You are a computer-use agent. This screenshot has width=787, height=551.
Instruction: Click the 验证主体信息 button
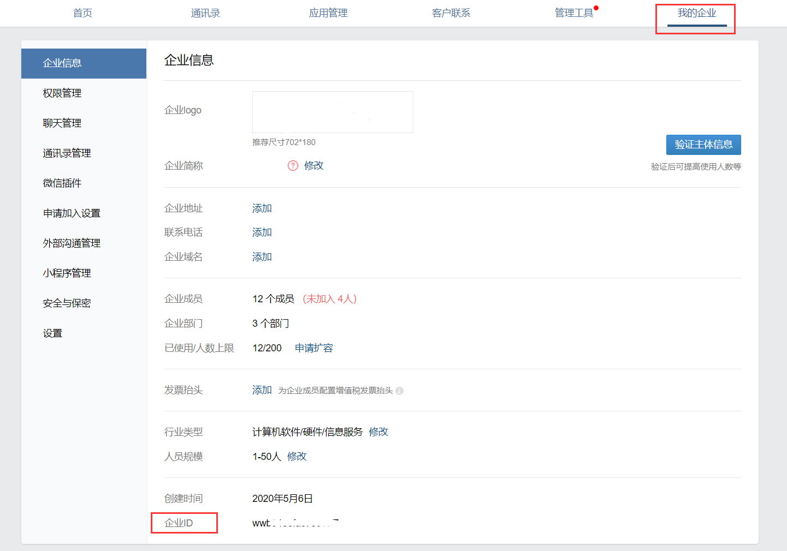[x=703, y=145]
